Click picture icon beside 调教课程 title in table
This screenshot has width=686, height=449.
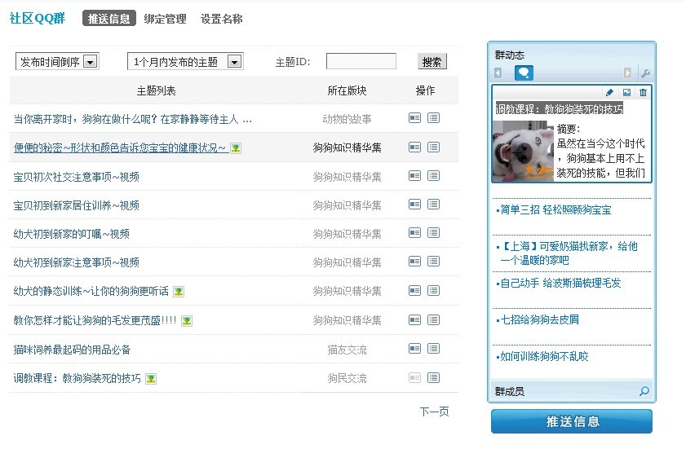click(151, 379)
